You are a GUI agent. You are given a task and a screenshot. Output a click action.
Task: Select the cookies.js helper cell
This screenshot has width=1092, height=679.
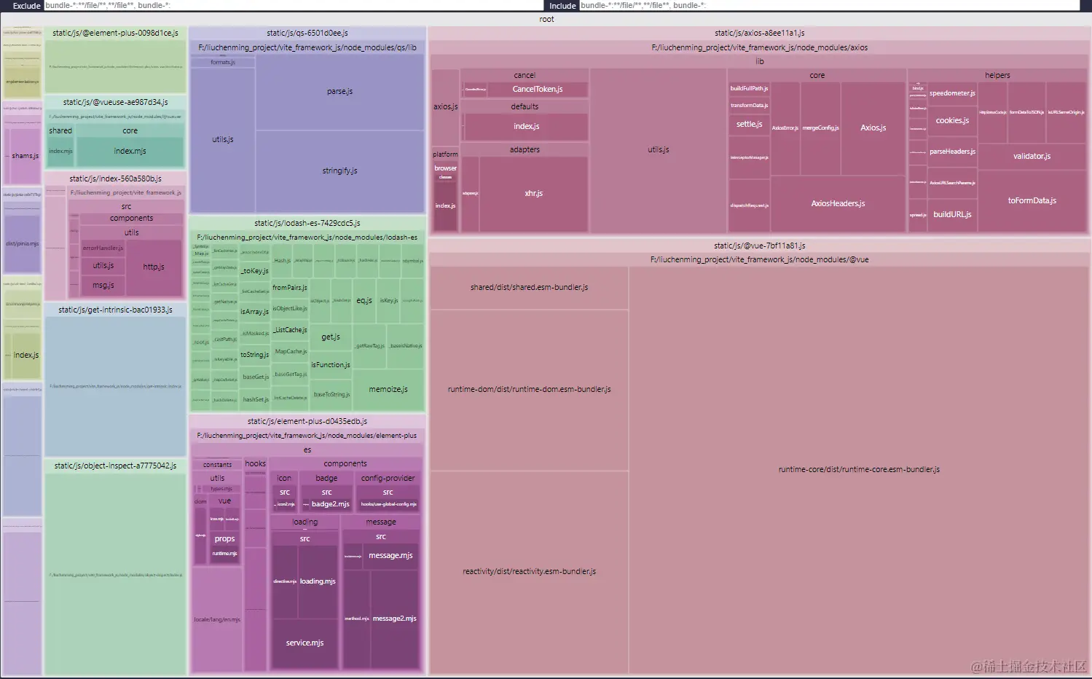(952, 121)
